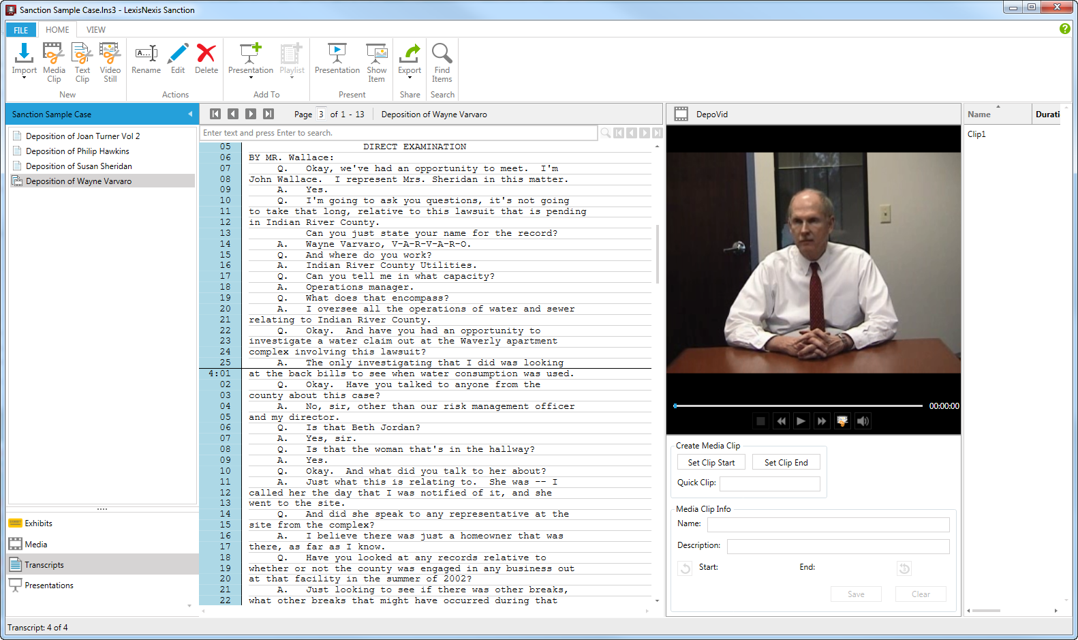Open the FILE menu tab
The image size is (1078, 640).
point(21,30)
